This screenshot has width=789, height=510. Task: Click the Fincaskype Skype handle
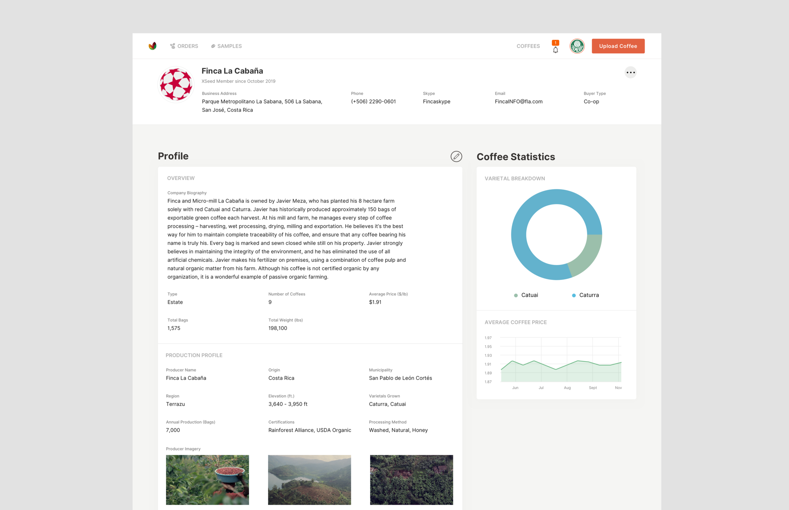coord(436,101)
